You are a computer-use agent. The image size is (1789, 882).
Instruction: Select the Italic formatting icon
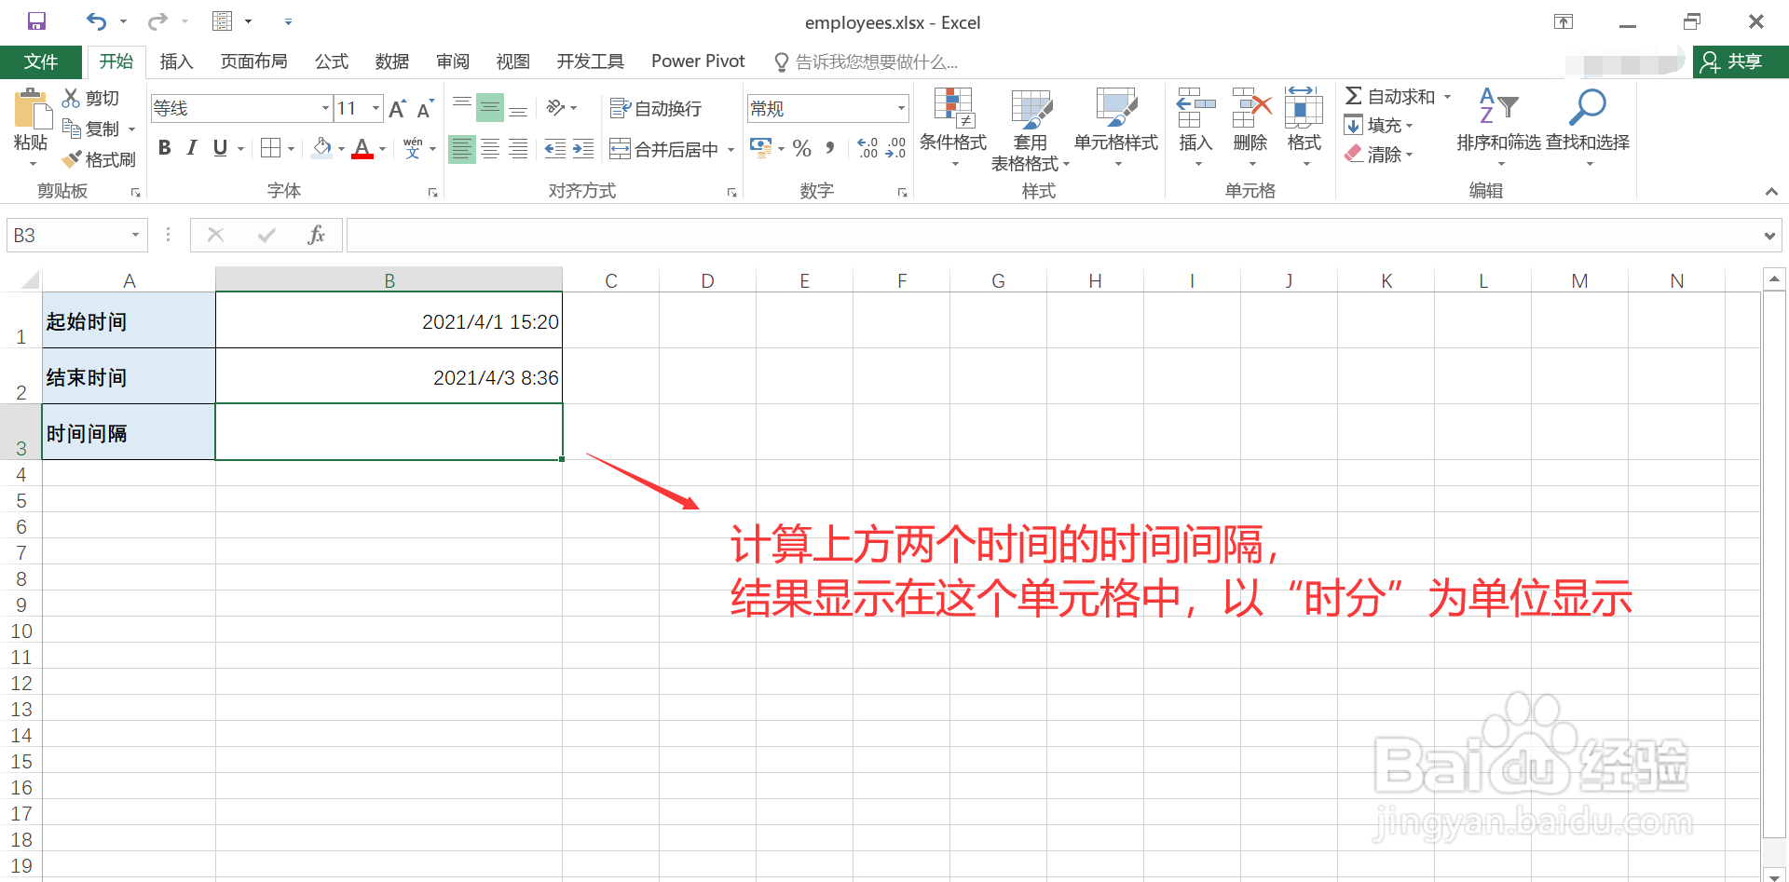coord(191,147)
